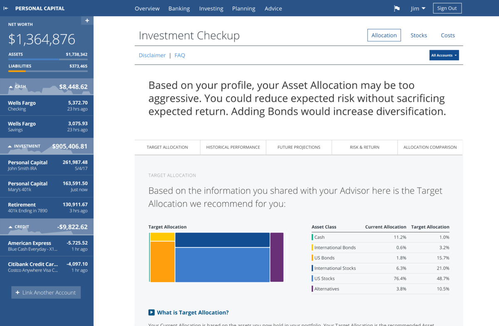Click the Cash total $8,448.62
Screen dimensions: 499x326
point(73,87)
